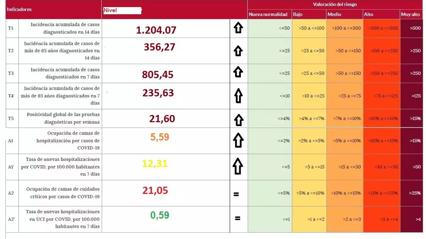The image size is (426, 239).
Task: Click the 'Indicadores' header cell
Action: (x=20, y=10)
